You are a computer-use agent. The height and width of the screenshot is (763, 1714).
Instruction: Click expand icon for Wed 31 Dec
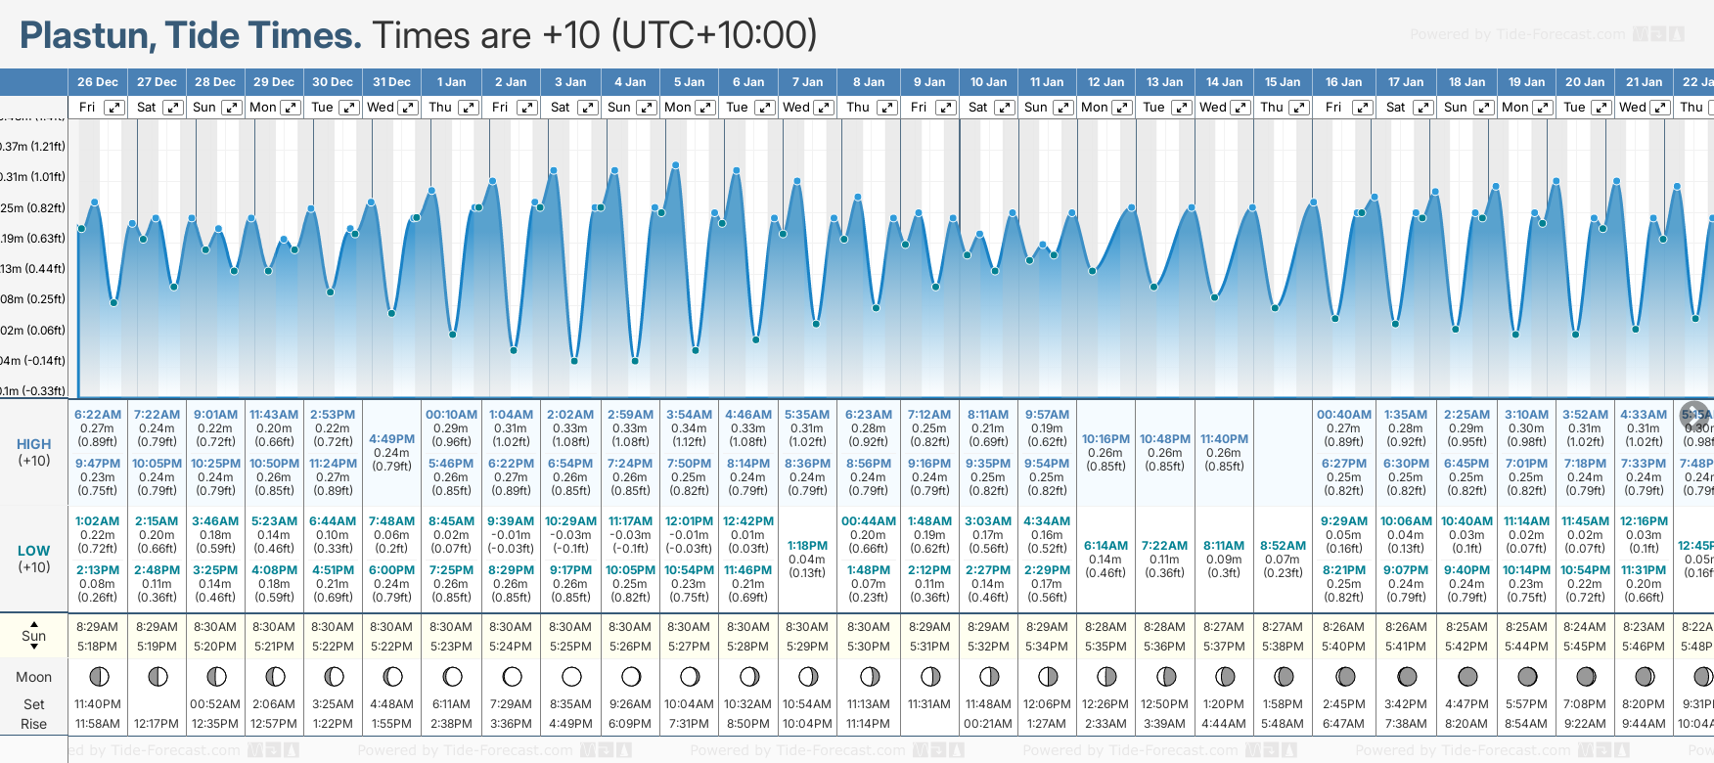[408, 108]
